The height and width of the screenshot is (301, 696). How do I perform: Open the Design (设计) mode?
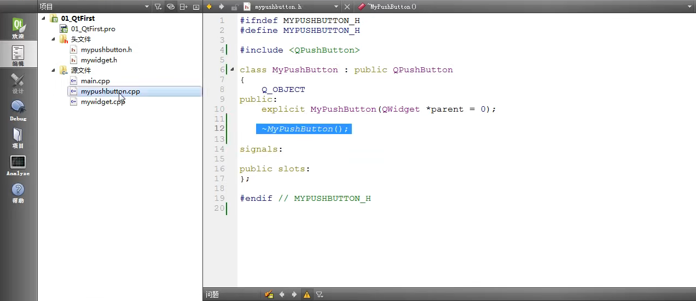click(18, 83)
